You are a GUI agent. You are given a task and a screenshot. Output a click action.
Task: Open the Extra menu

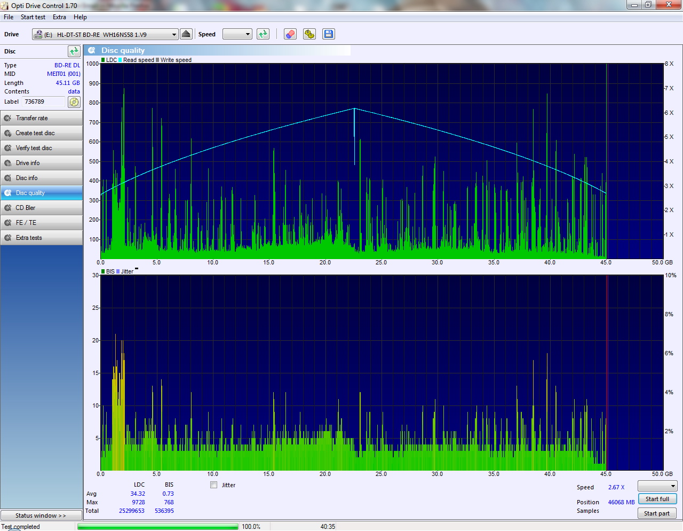(x=59, y=17)
